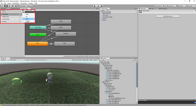
Task: Open the Account dropdown
Action: (x=172, y=6)
